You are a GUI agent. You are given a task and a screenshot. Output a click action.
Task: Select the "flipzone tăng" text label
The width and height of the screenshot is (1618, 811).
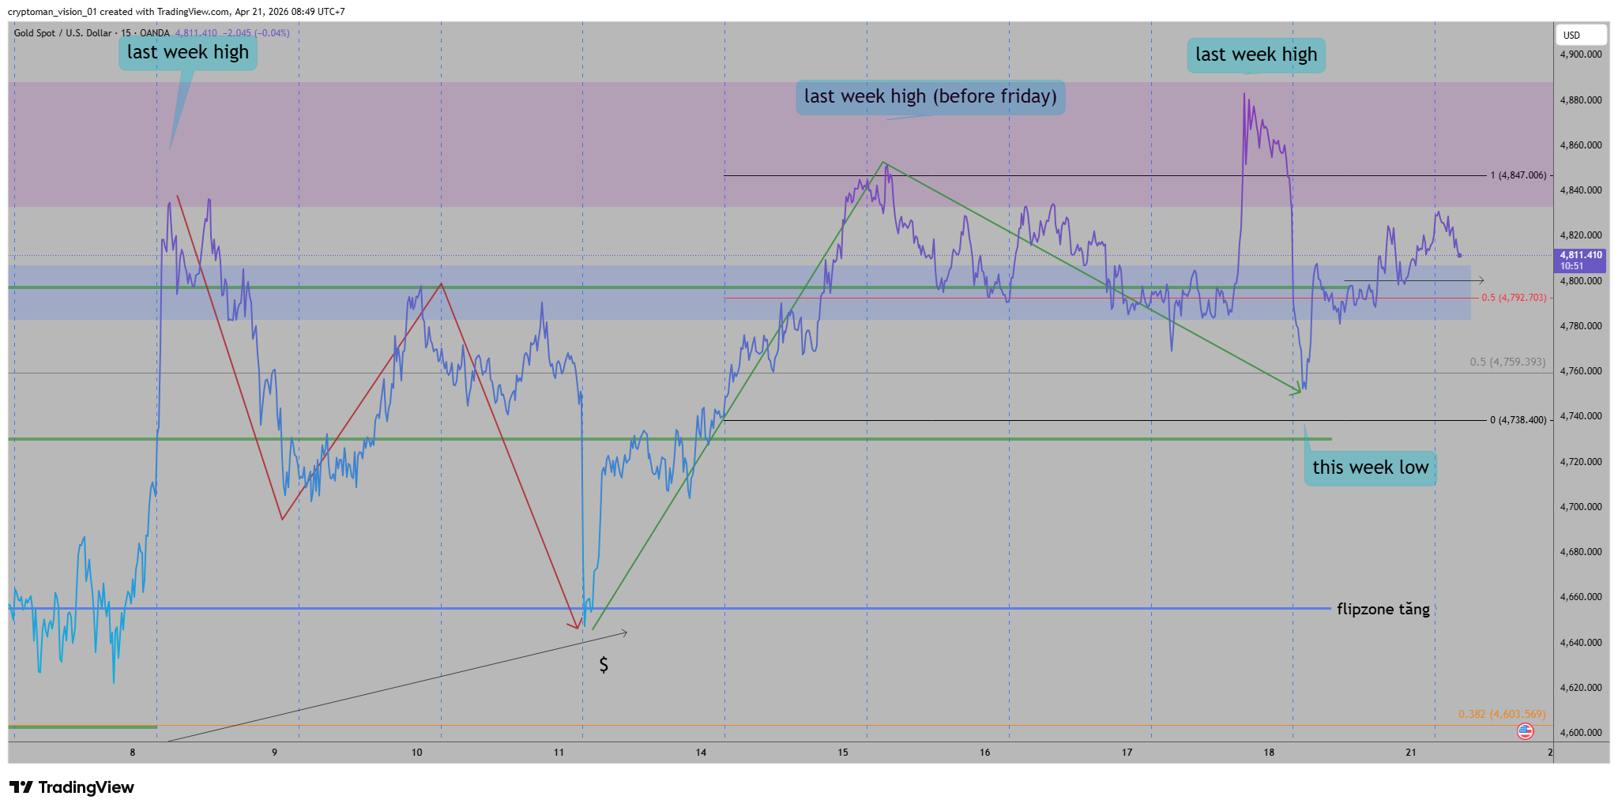1383,609
